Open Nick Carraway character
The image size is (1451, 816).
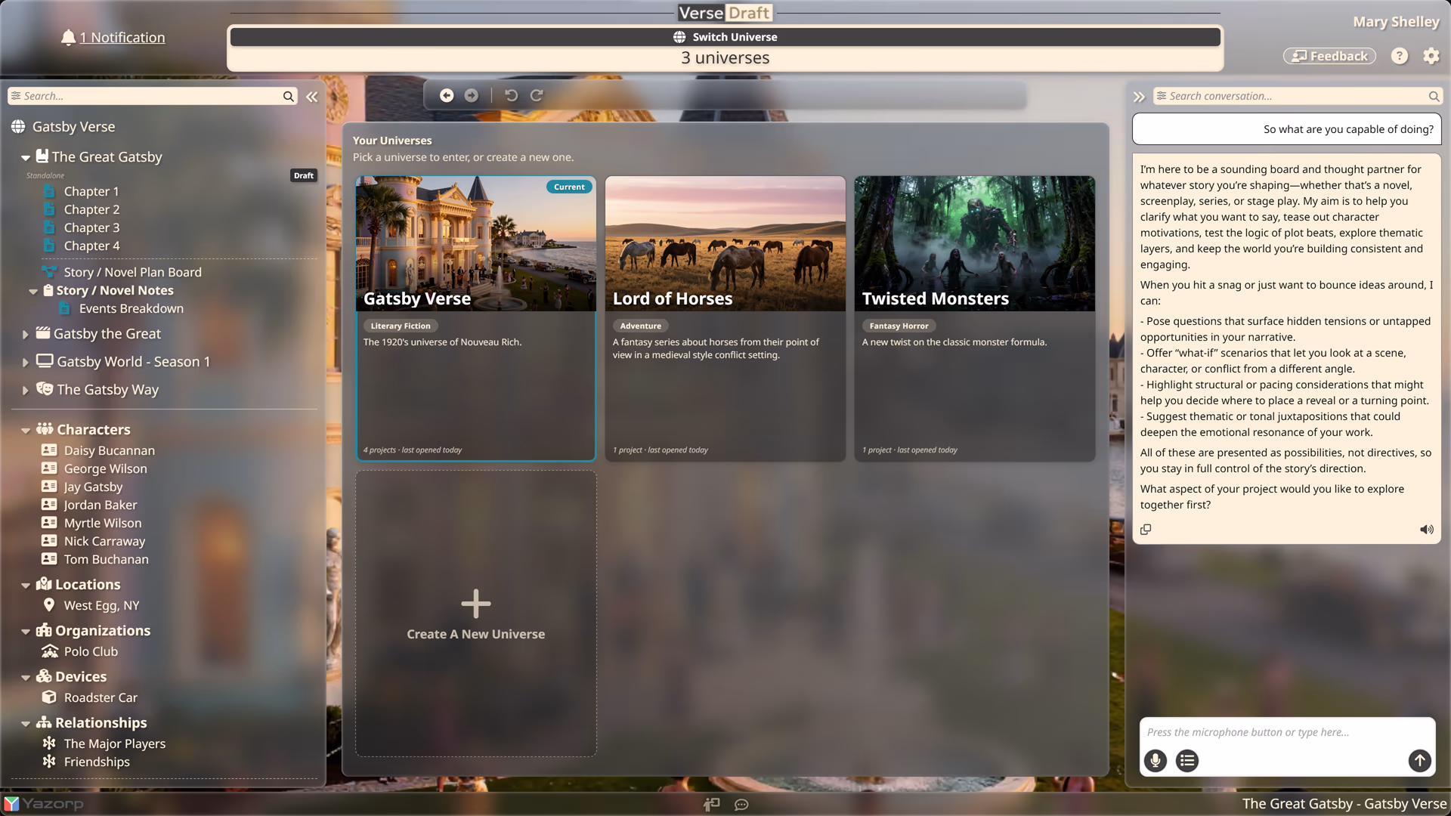point(104,541)
